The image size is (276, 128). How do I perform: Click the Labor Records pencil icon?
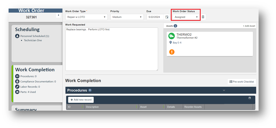(17, 87)
